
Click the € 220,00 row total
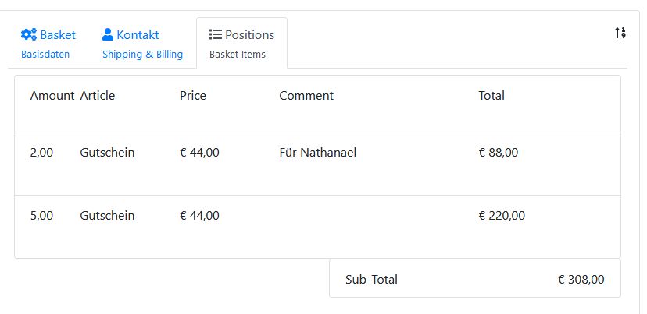(x=502, y=216)
